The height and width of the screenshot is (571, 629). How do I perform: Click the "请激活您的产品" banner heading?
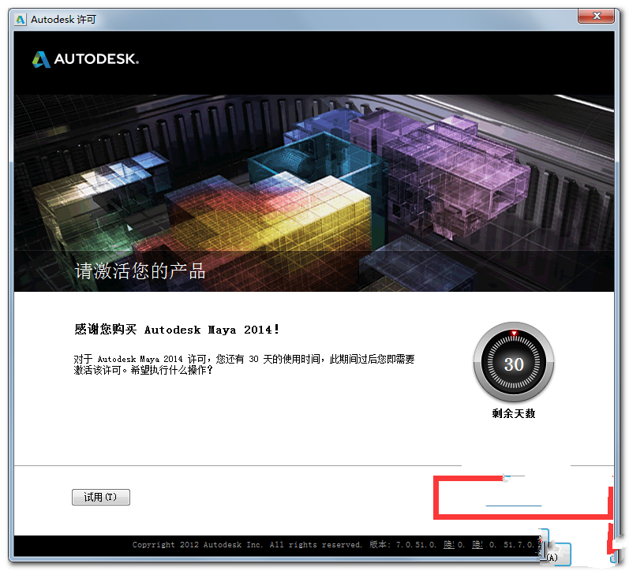[140, 271]
